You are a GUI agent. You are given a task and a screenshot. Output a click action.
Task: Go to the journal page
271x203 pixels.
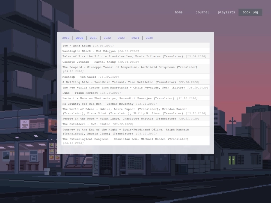202,12
